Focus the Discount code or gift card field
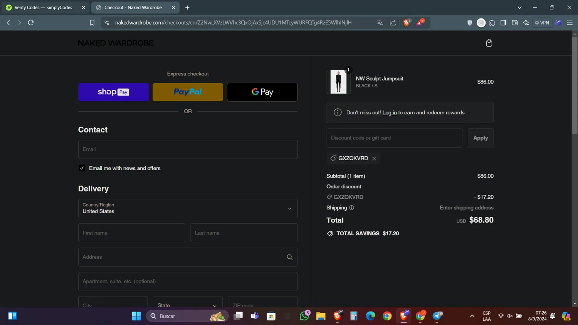Viewport: 578px width, 325px height. pyautogui.click(x=394, y=138)
